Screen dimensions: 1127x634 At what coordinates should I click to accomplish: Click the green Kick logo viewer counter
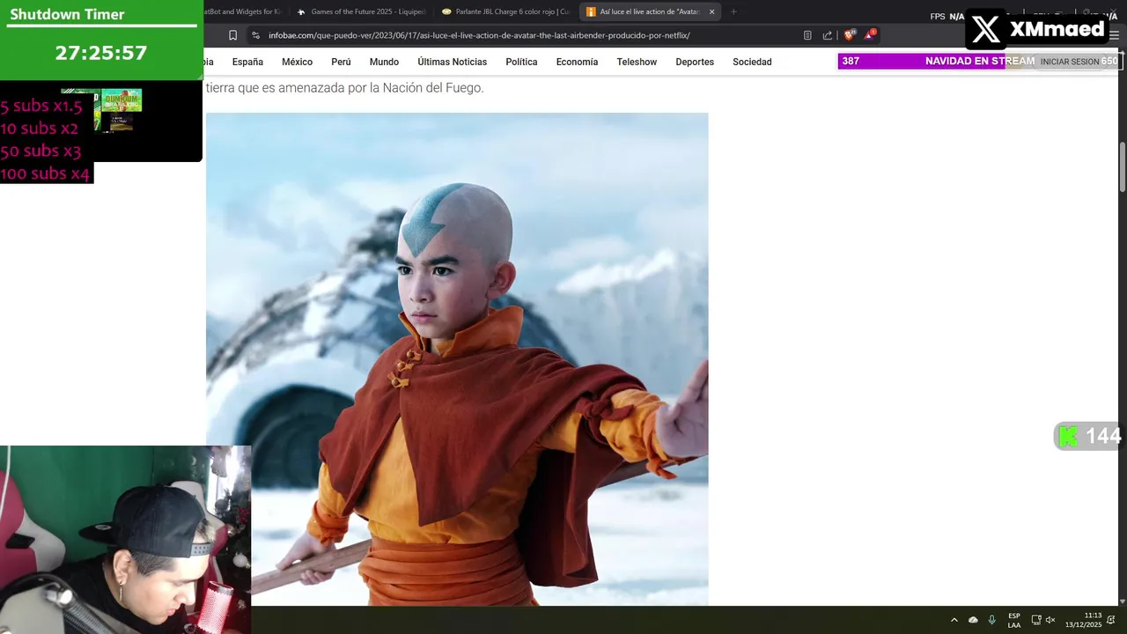point(1090,436)
